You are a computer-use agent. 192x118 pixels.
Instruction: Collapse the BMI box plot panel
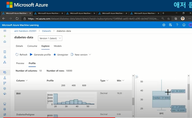[137, 77]
